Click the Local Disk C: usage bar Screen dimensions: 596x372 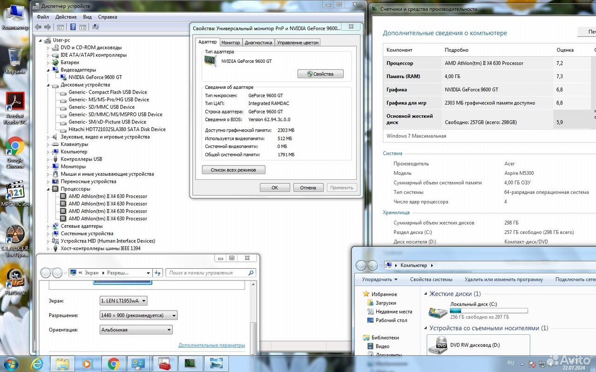(x=489, y=311)
